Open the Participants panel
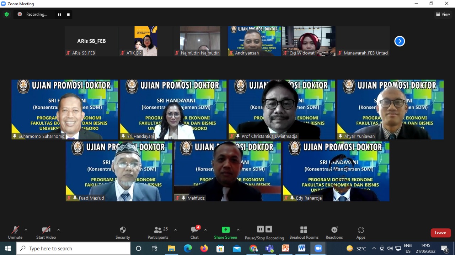 coord(158,232)
